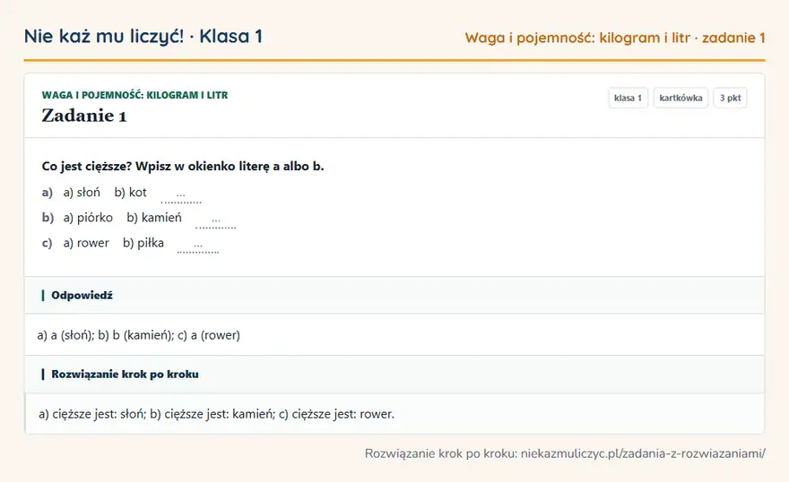Select option 'a) rower'
Viewport: 789px width, 482px height.
pyautogui.click(x=86, y=243)
